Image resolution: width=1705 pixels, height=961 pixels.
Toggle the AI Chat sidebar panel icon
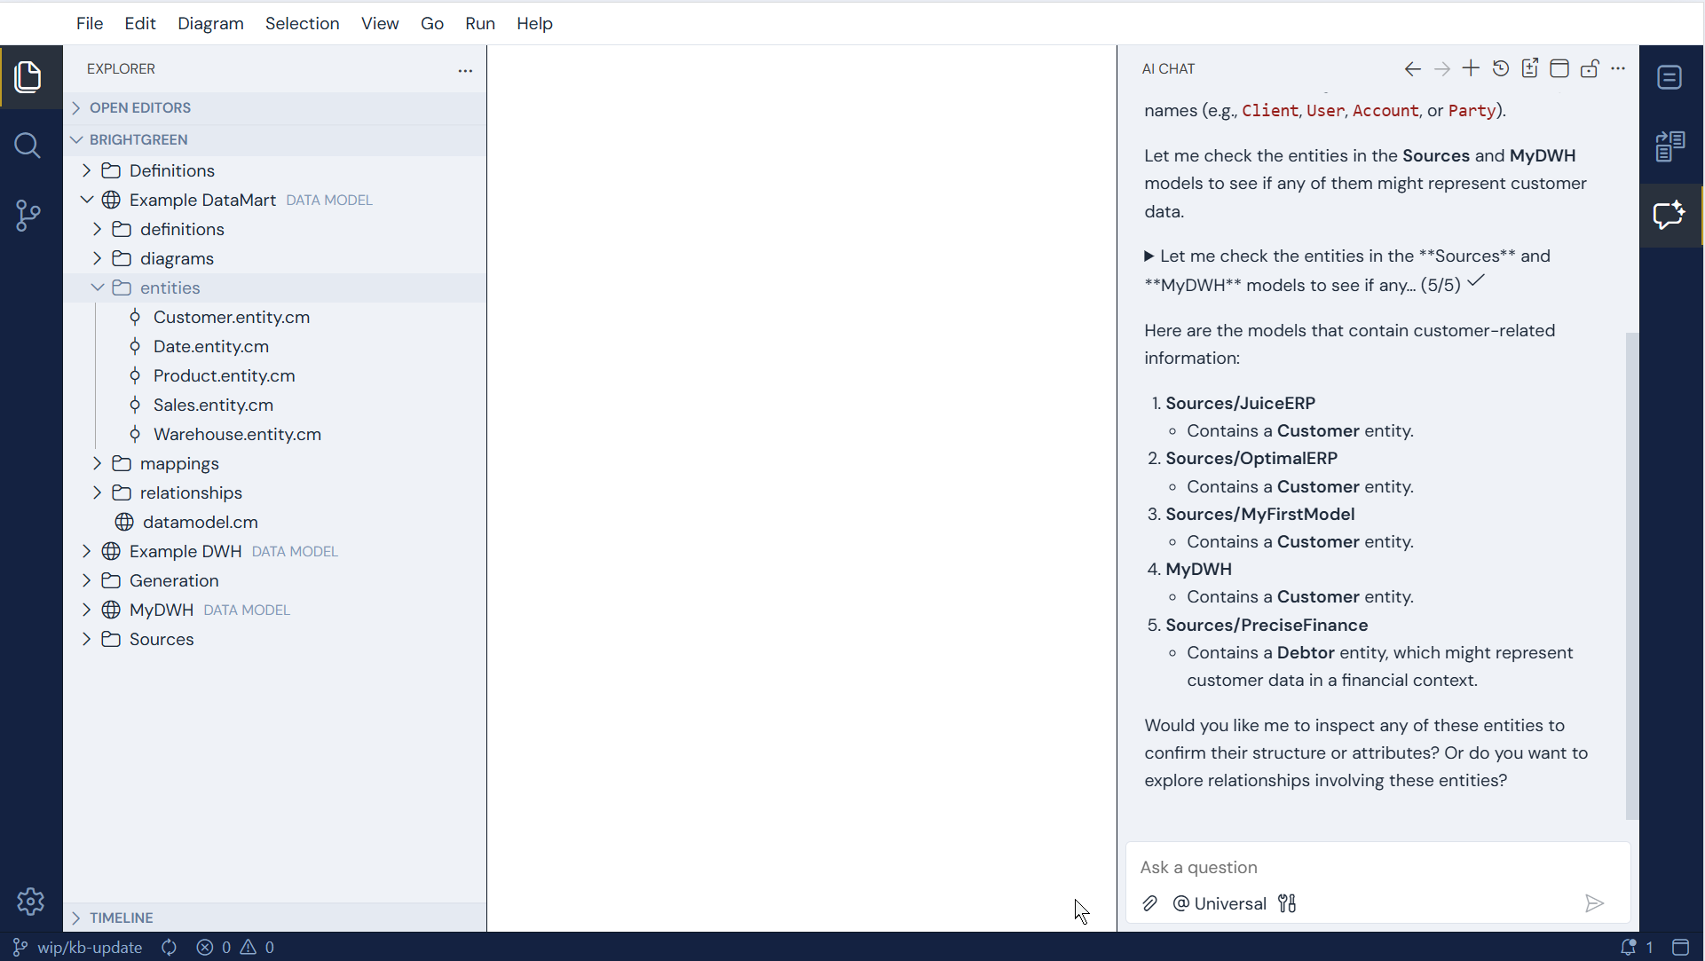coord(1669,215)
